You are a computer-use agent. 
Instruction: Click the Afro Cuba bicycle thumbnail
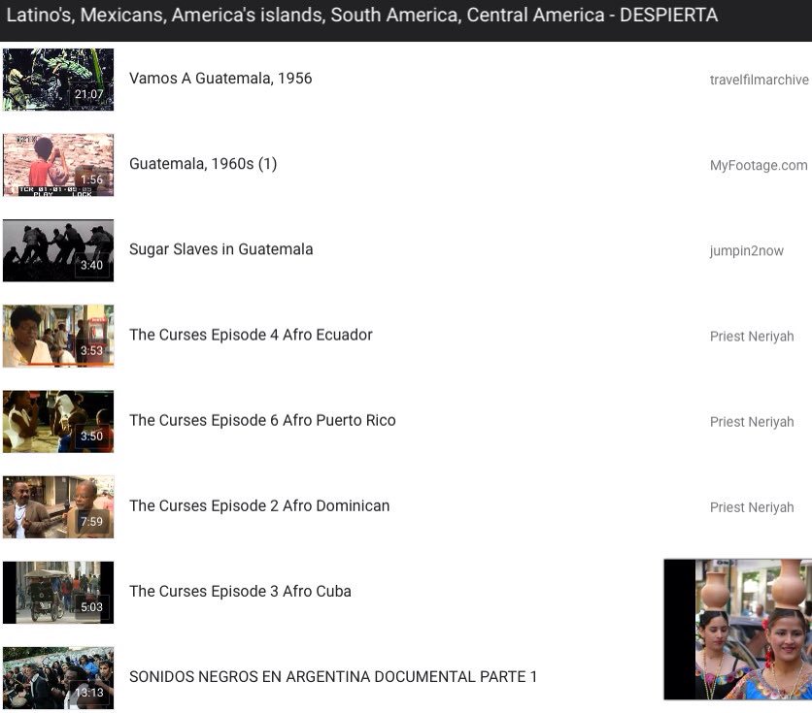click(x=57, y=592)
